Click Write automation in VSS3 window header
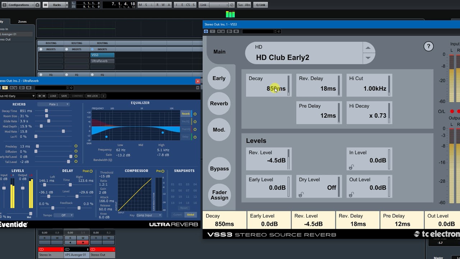 [223, 31]
